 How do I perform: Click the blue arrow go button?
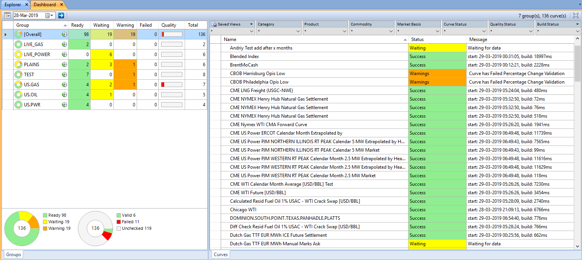pyautogui.click(x=61, y=15)
